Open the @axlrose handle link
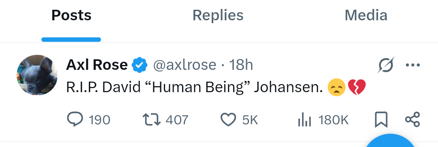438x147 pixels. pyautogui.click(x=185, y=65)
